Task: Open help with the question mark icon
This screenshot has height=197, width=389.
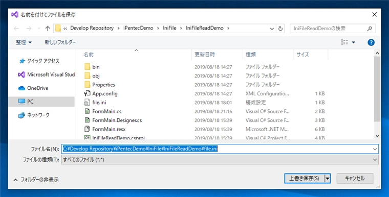Action: (x=371, y=42)
